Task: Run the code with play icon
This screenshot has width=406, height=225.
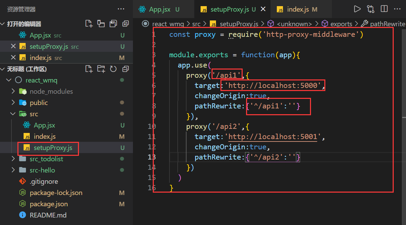Action: pos(357,9)
